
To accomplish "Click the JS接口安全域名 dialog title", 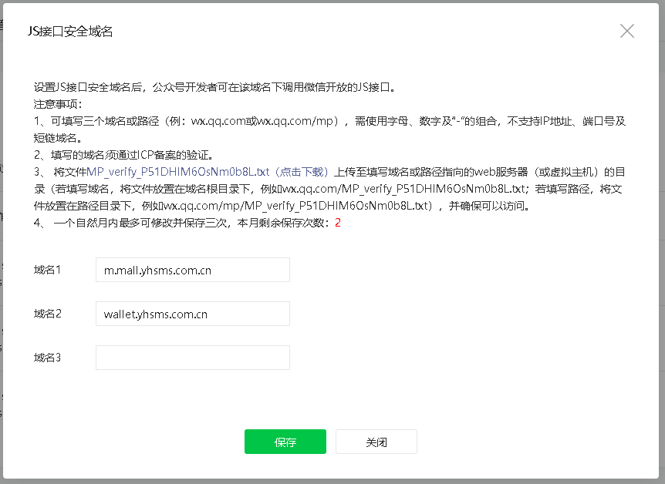I will click(x=70, y=31).
